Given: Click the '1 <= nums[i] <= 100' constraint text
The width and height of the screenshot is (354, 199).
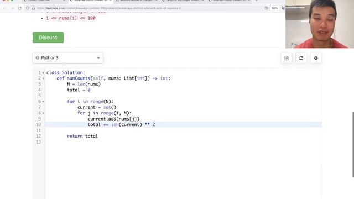Looking at the screenshot, I should (x=71, y=18).
